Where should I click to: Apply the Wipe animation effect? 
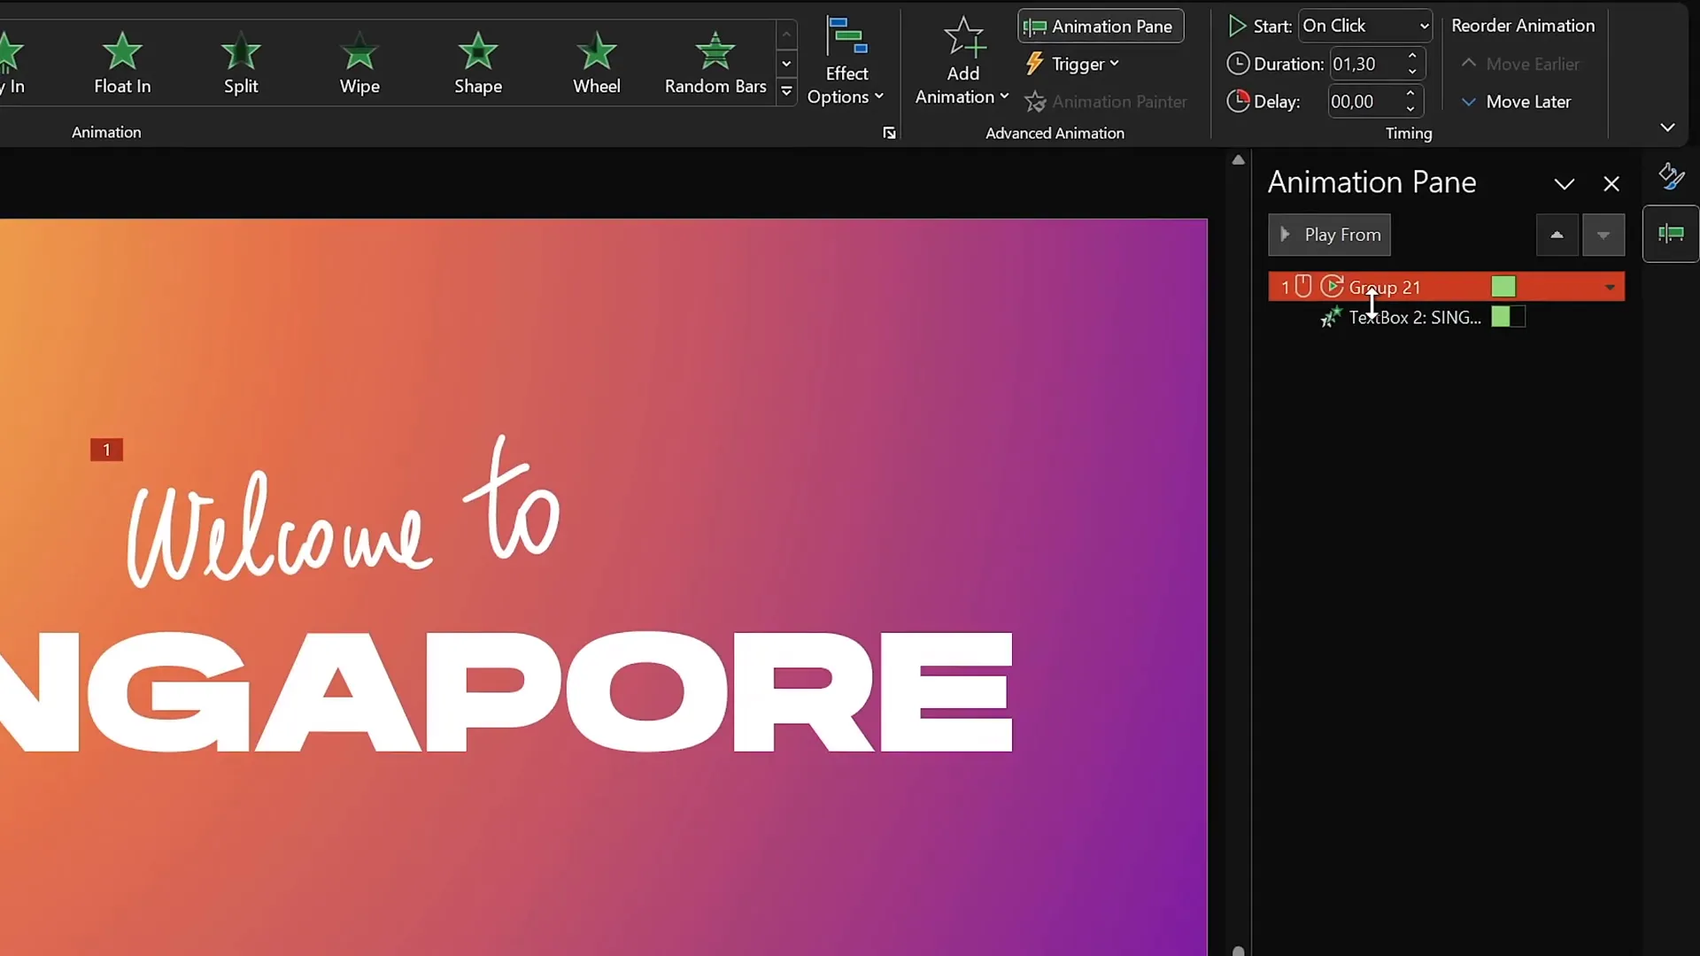[359, 63]
